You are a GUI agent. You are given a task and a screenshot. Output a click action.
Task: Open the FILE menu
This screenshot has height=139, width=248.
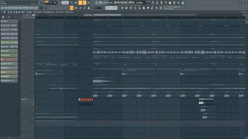point(2,8)
